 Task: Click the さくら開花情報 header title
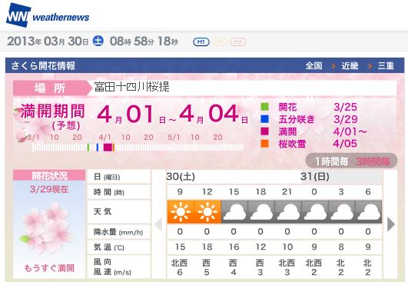pos(43,65)
